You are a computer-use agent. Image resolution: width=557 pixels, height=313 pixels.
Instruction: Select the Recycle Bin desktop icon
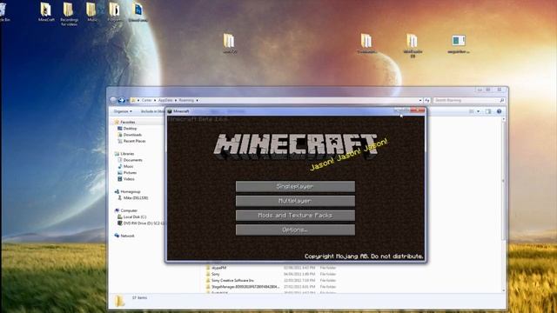pyautogui.click(x=4, y=12)
